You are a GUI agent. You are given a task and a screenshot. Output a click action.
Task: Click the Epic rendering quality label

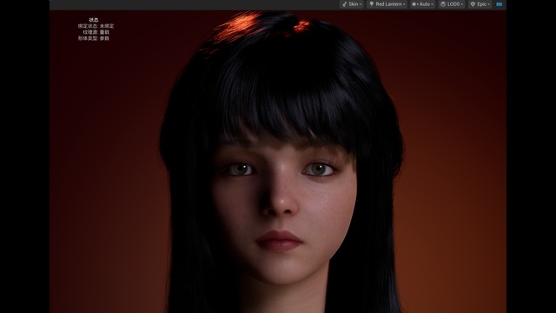pos(481,4)
